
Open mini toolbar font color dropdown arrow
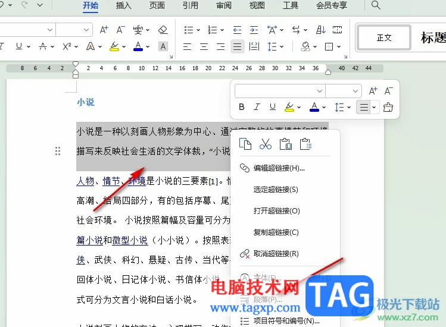(x=325, y=107)
